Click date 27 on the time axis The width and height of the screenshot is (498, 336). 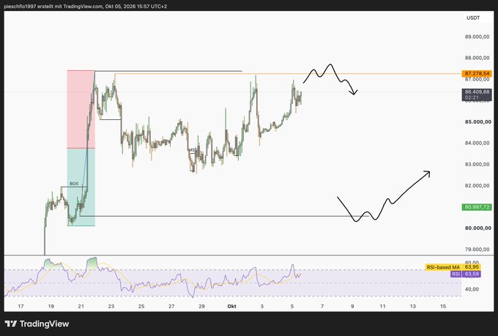(171, 307)
